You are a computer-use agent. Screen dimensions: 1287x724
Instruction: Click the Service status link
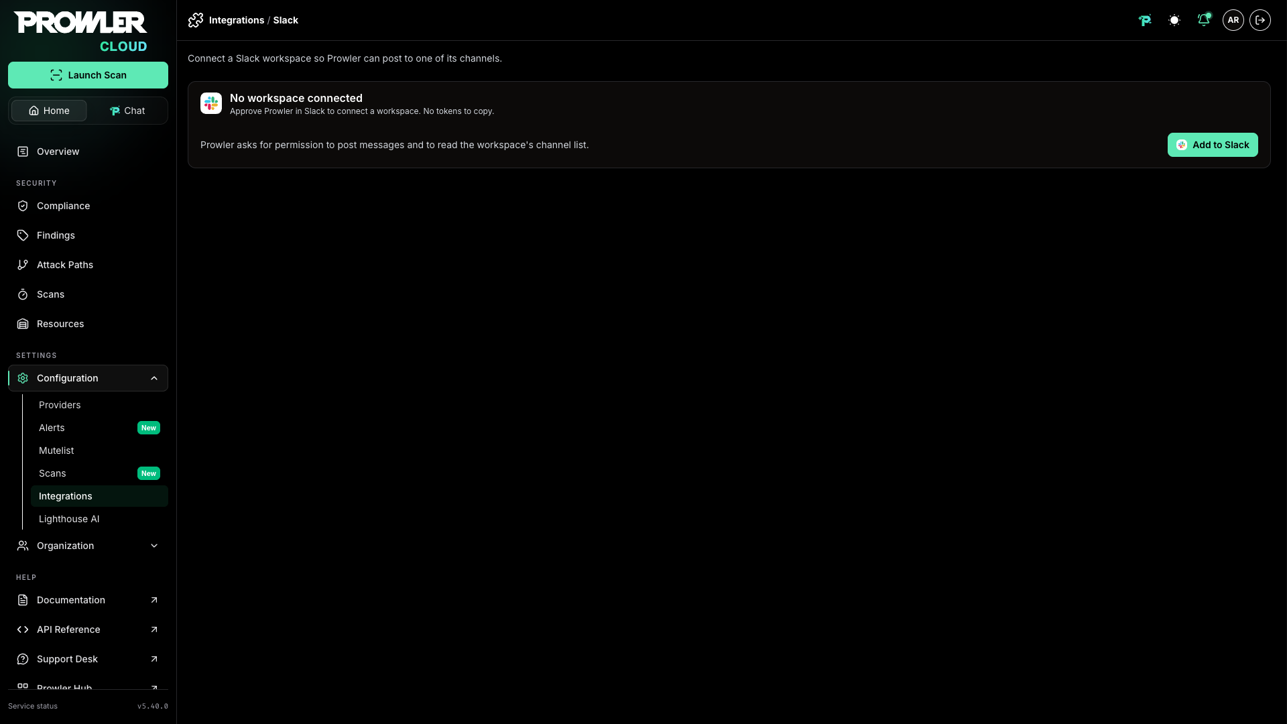tap(33, 706)
